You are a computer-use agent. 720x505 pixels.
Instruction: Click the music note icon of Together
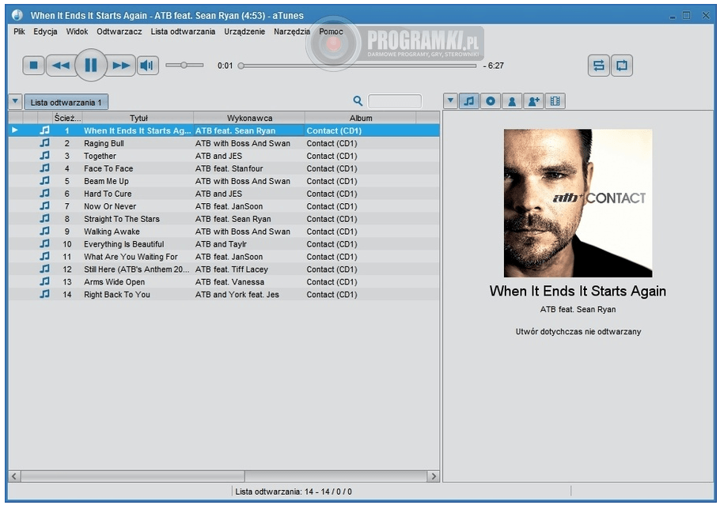point(44,156)
